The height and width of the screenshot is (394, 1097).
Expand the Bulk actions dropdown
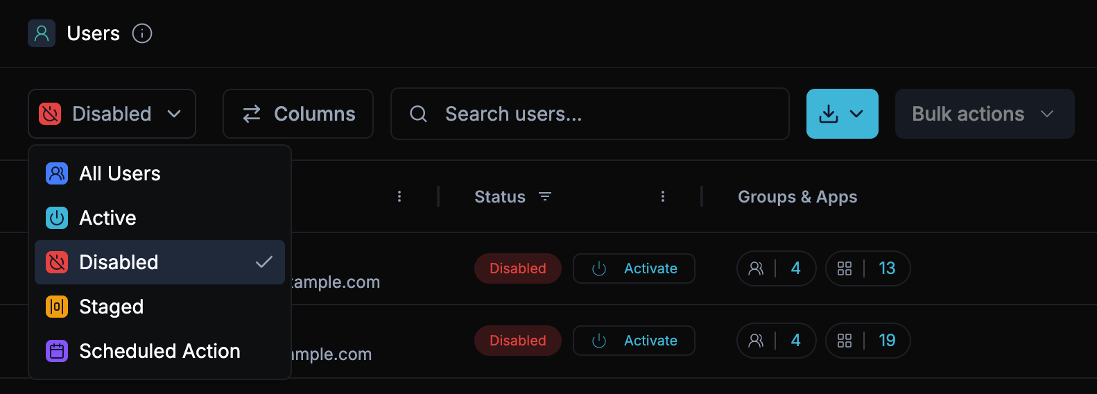(984, 114)
